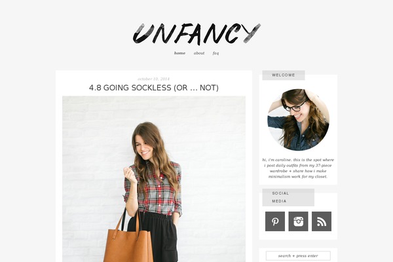Open the Pinterest social icon

(x=275, y=221)
